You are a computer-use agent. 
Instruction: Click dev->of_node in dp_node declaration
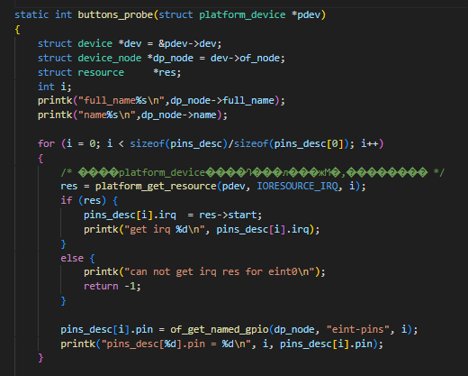245,58
